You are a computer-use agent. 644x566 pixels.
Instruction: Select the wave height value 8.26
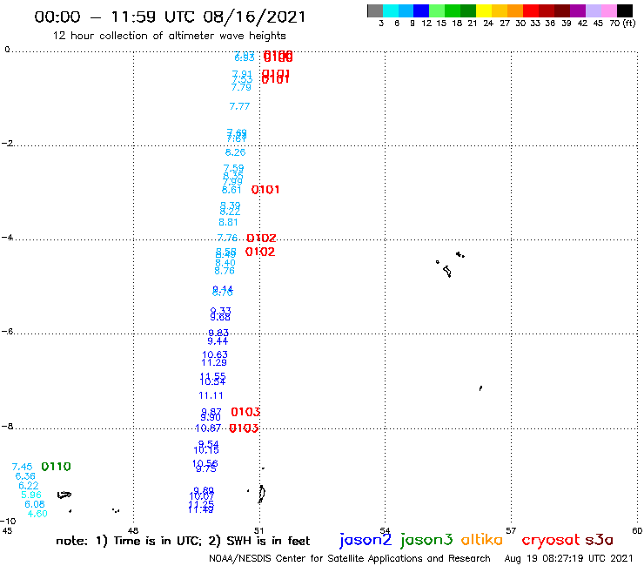[235, 152]
